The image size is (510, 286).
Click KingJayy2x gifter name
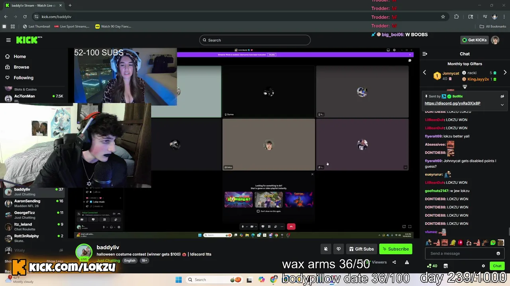point(478,79)
